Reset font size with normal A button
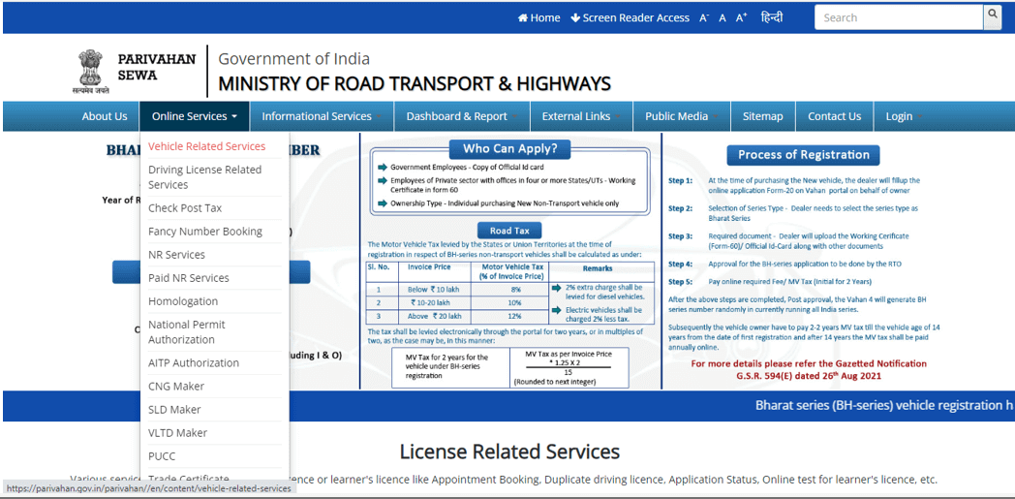 tap(723, 18)
